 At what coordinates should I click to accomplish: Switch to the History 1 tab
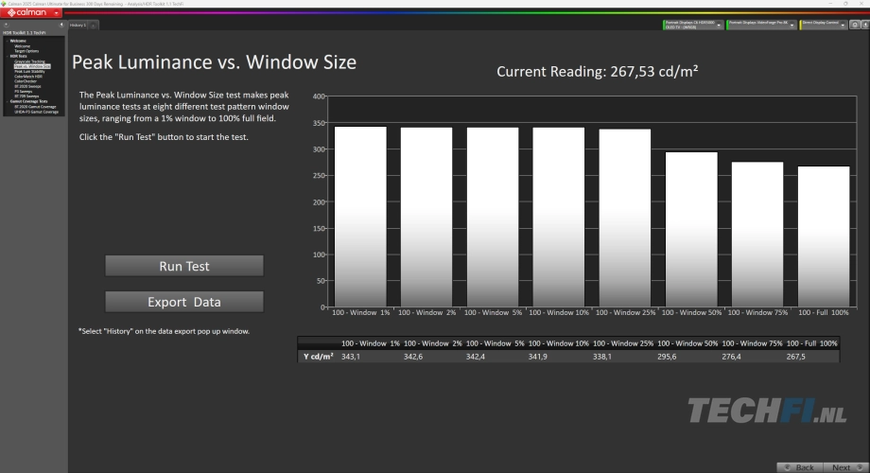click(78, 26)
